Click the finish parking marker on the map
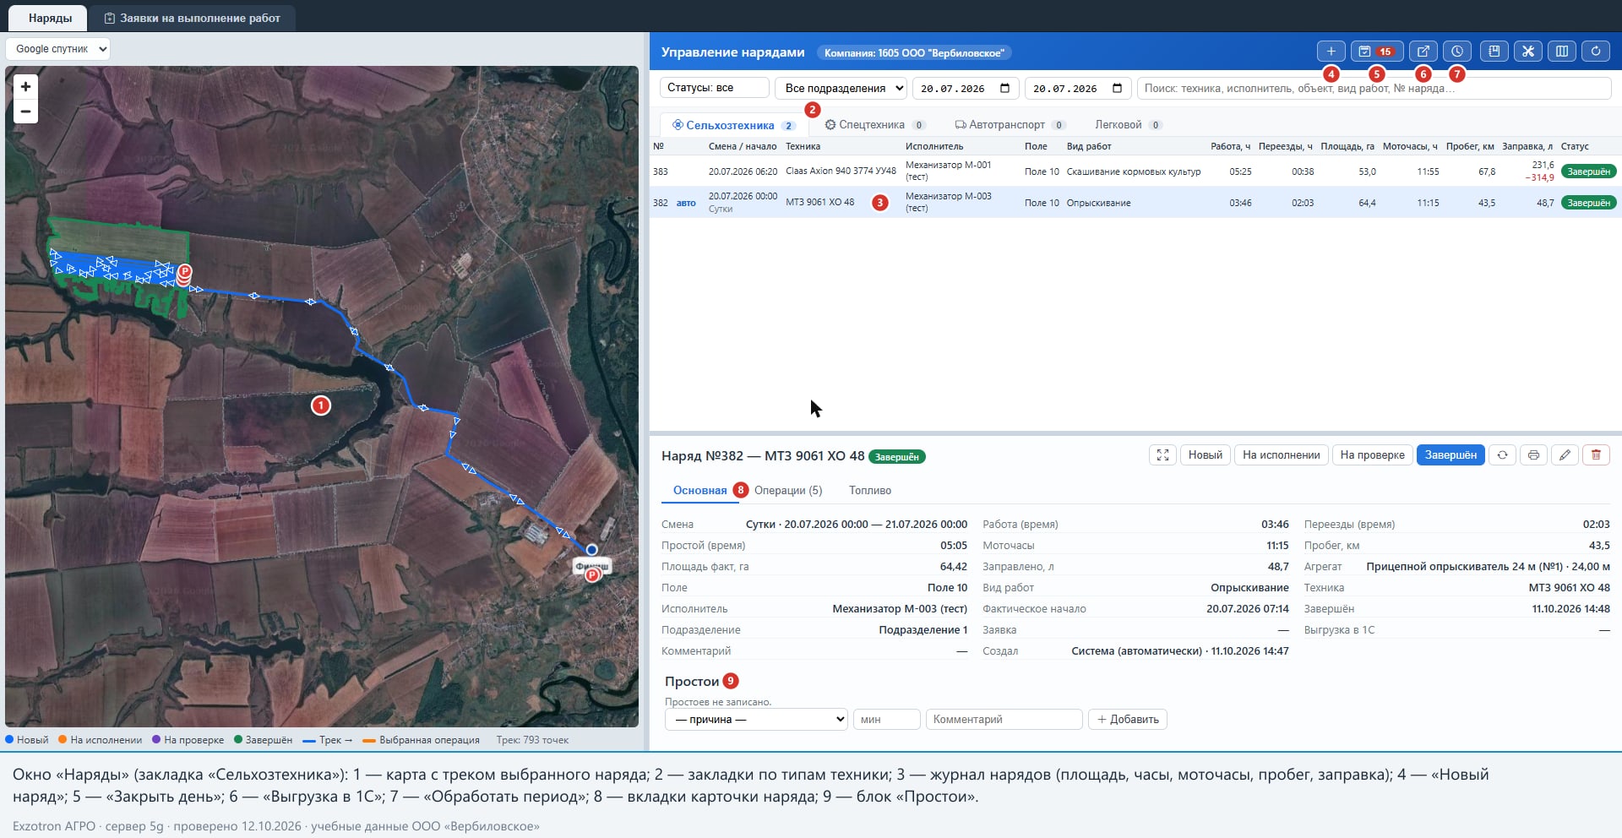 [x=592, y=574]
